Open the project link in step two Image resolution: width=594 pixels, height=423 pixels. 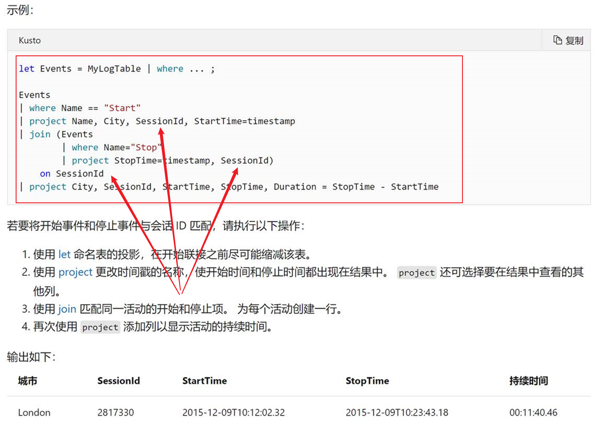(x=75, y=272)
